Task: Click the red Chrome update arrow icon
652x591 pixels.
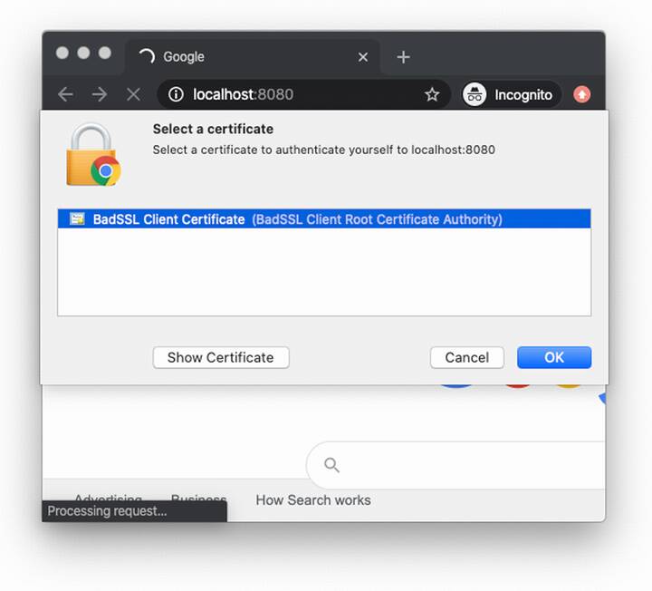Action: pos(581,94)
